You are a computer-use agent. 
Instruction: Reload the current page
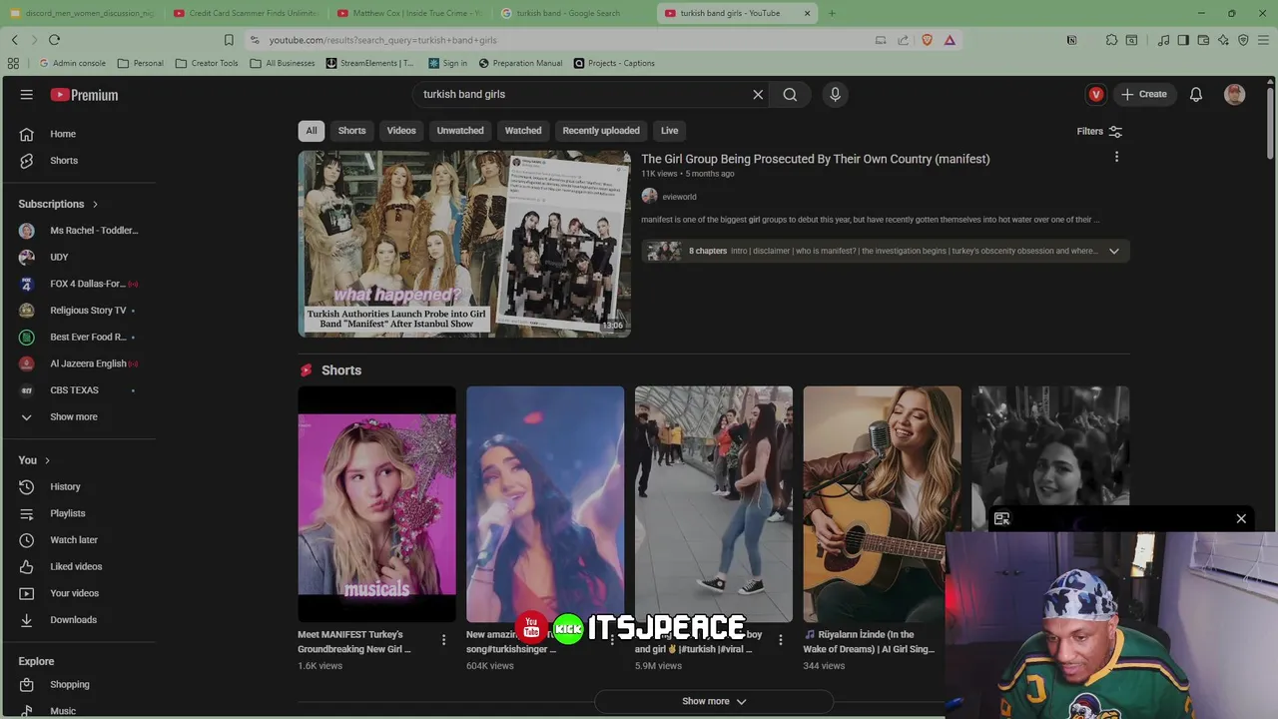[54, 40]
